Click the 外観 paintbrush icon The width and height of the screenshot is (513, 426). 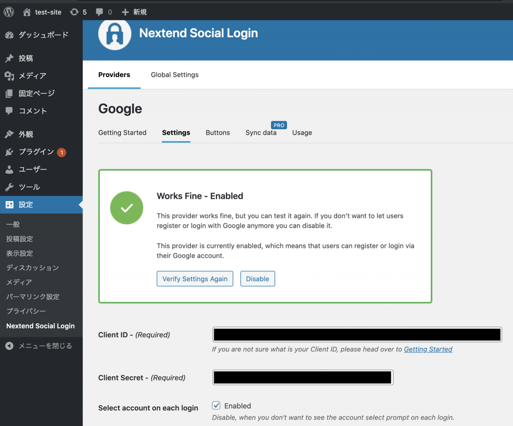9,134
